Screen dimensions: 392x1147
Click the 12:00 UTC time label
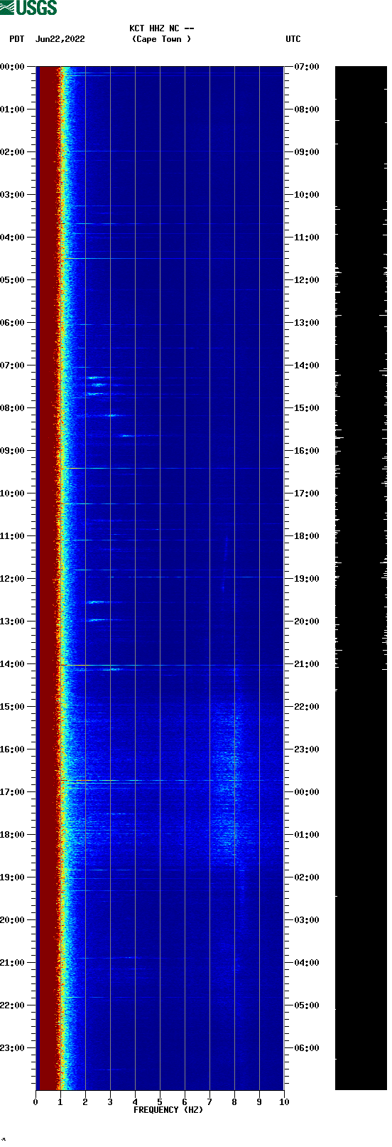point(307,280)
